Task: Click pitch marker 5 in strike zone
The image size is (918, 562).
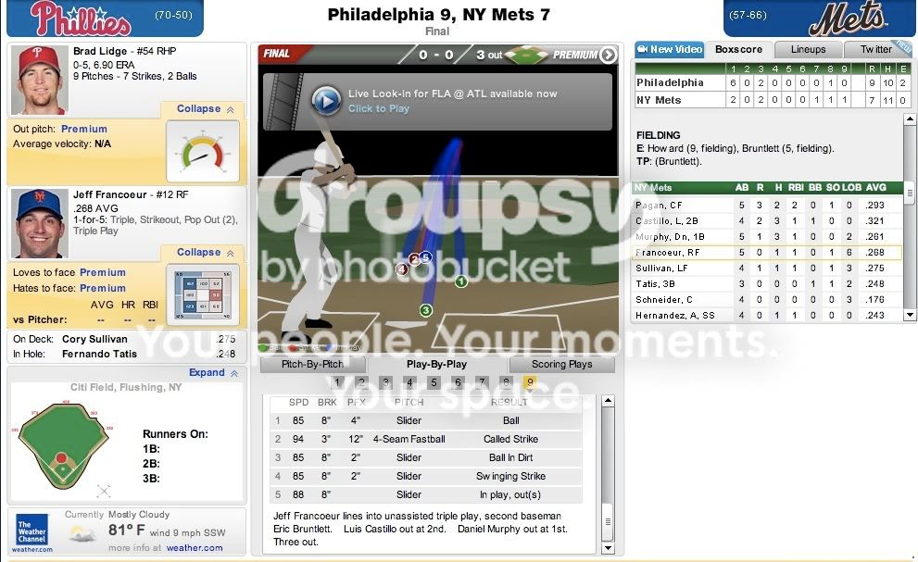Action: tap(425, 257)
